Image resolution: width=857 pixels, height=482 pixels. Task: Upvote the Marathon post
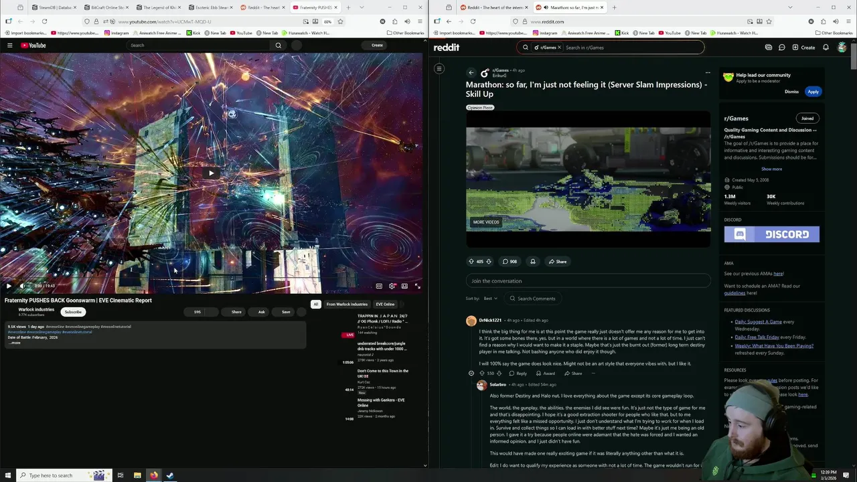click(x=471, y=262)
